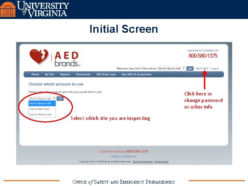Select 'Site for Ruffner Hall' option
This screenshot has height=186, width=248.
point(42,114)
